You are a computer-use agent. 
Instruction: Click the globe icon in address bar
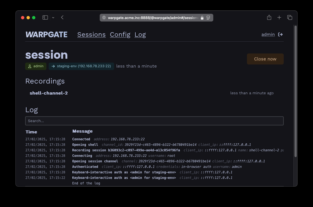(104, 18)
